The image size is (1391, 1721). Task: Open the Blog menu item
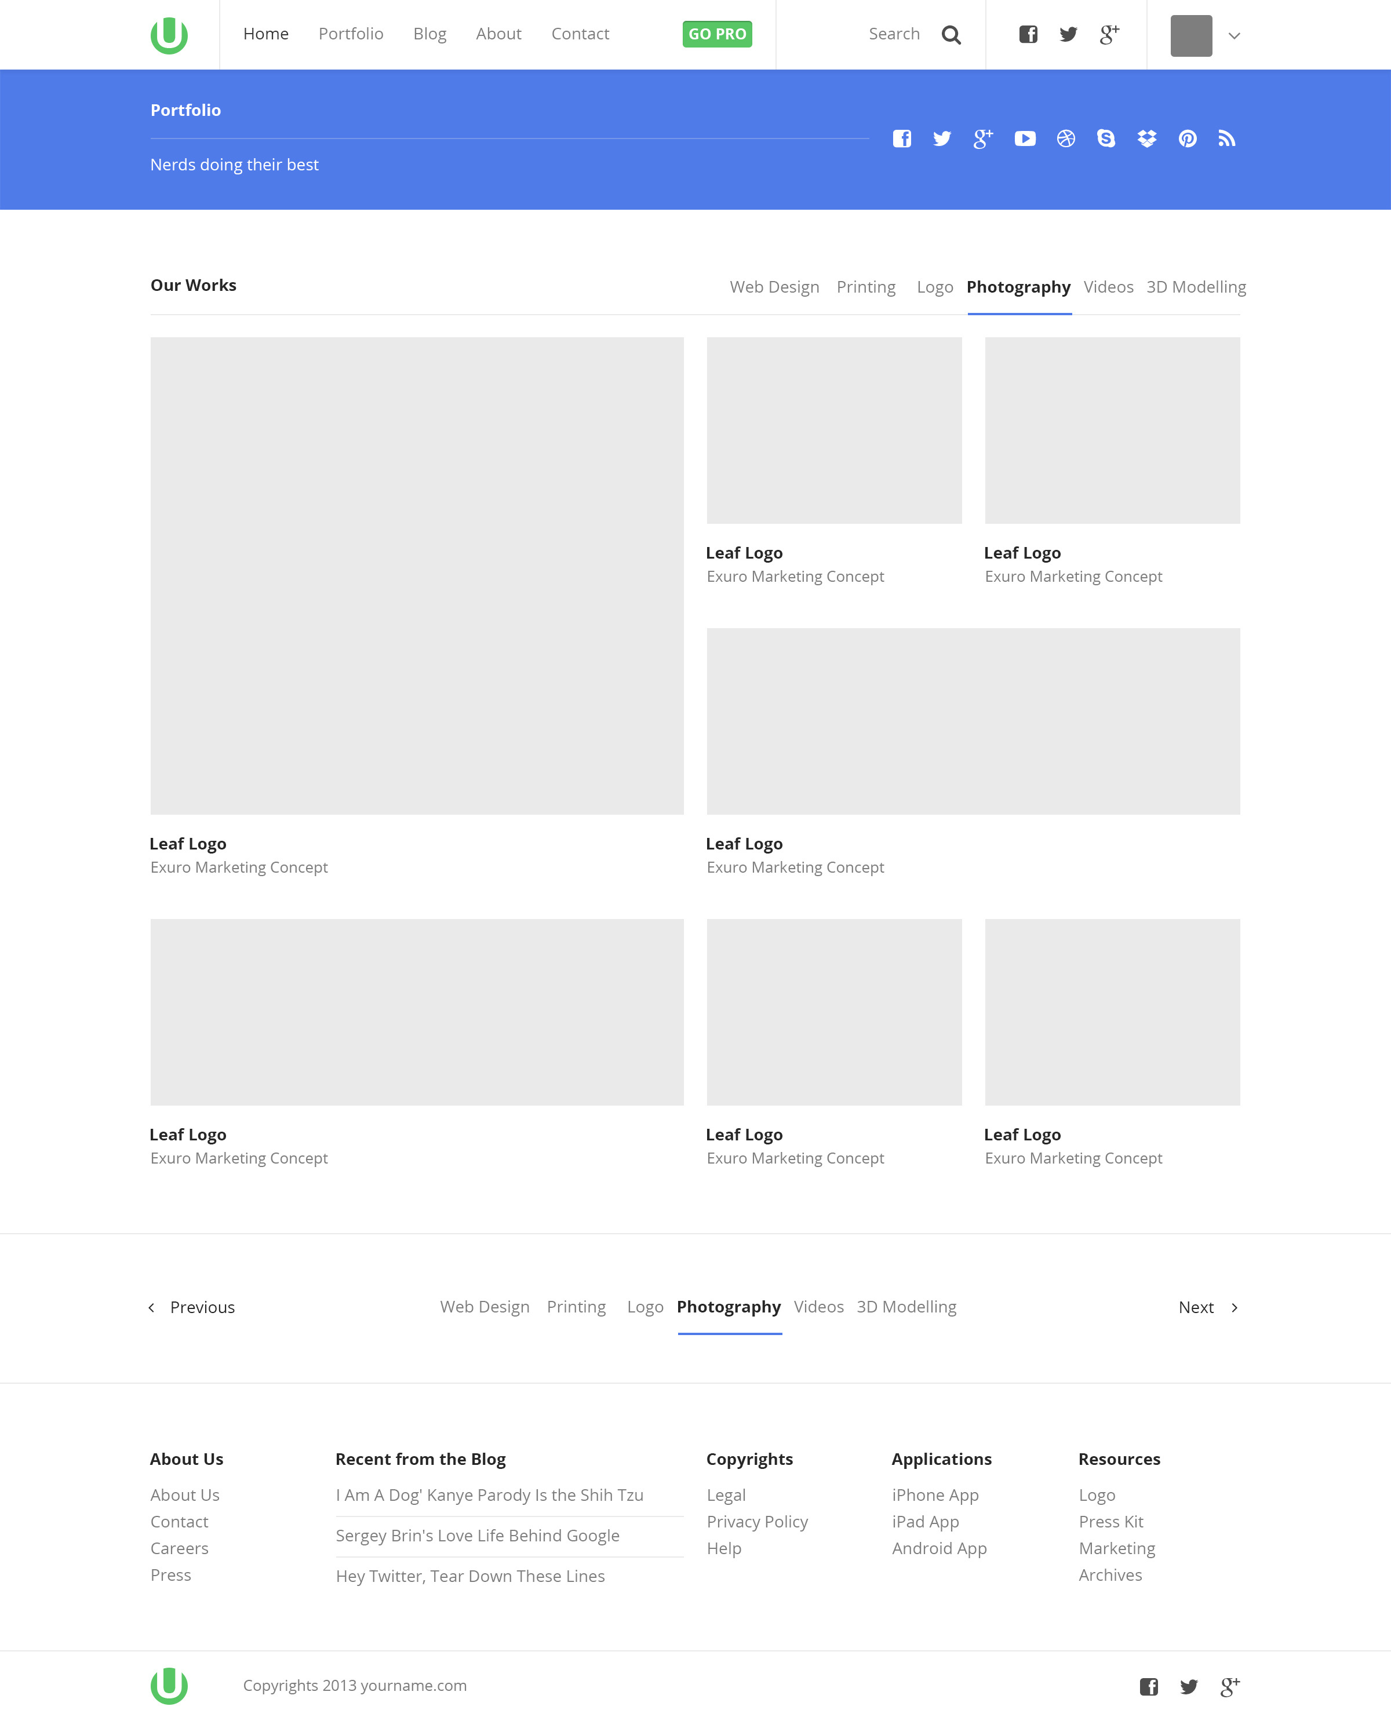[429, 34]
